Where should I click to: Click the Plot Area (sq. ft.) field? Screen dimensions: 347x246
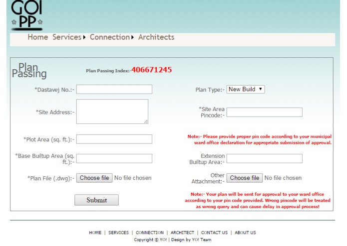pyautogui.click(x=114, y=139)
